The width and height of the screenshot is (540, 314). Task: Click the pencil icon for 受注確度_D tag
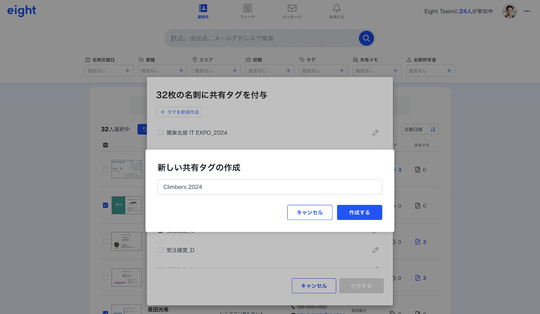[375, 250]
